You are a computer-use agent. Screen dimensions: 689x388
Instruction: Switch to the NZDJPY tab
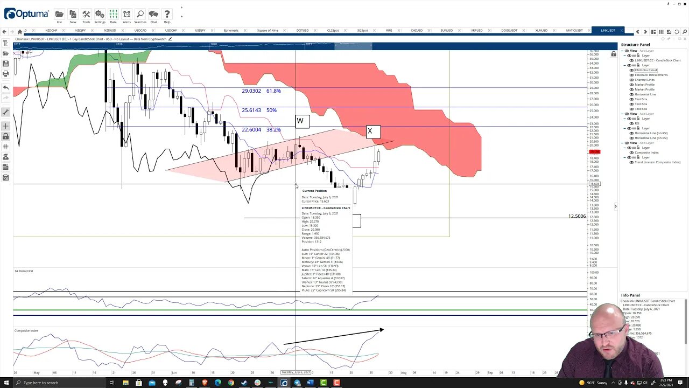80,31
